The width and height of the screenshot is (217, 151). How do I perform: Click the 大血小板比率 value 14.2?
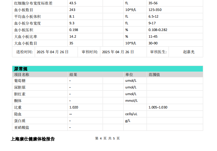click(x=73, y=36)
